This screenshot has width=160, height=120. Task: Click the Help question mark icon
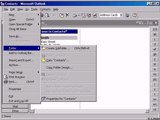click(134, 15)
